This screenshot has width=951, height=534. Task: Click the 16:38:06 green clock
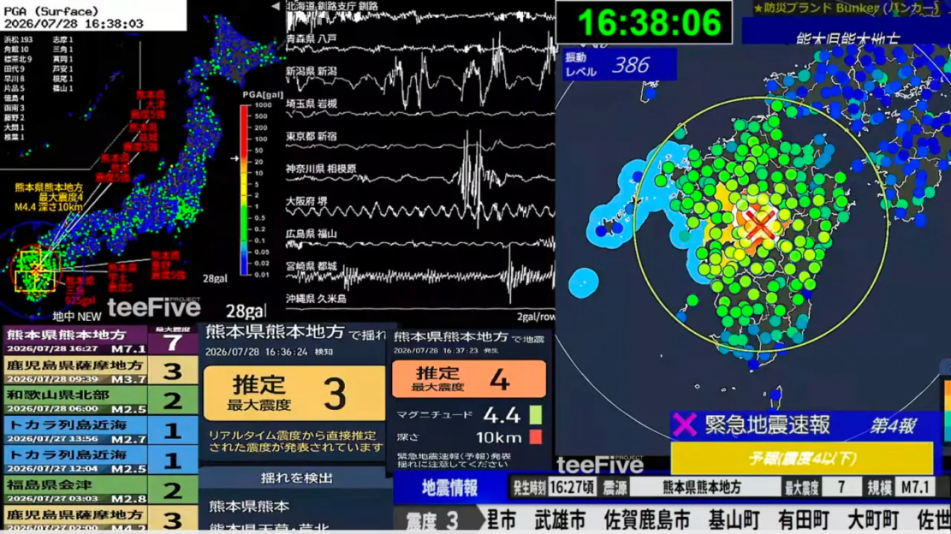pyautogui.click(x=649, y=22)
